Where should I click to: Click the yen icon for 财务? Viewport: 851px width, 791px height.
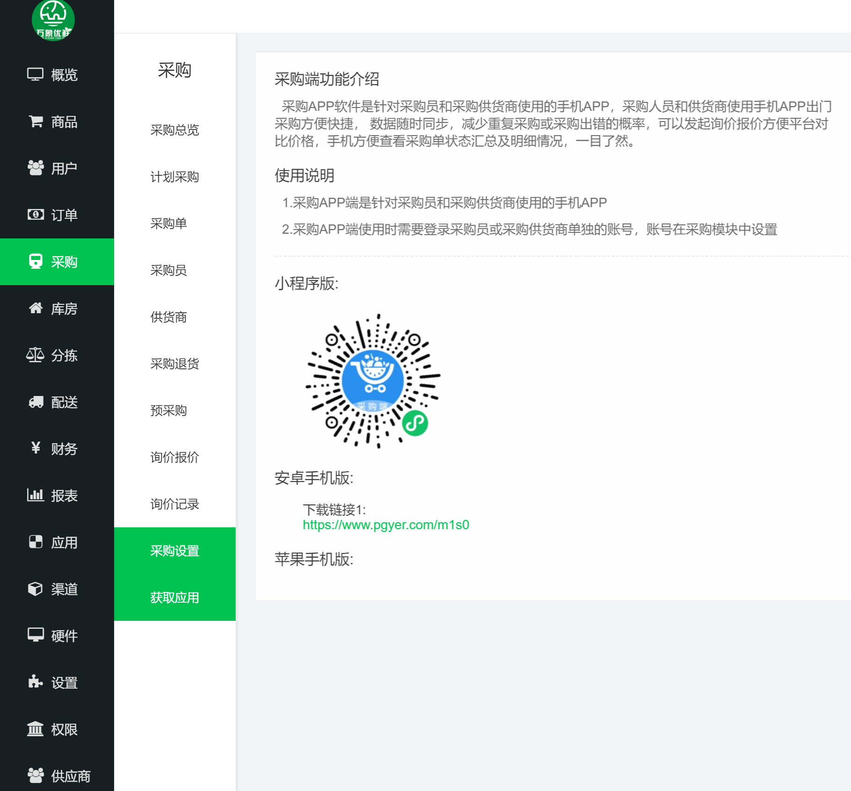36,448
